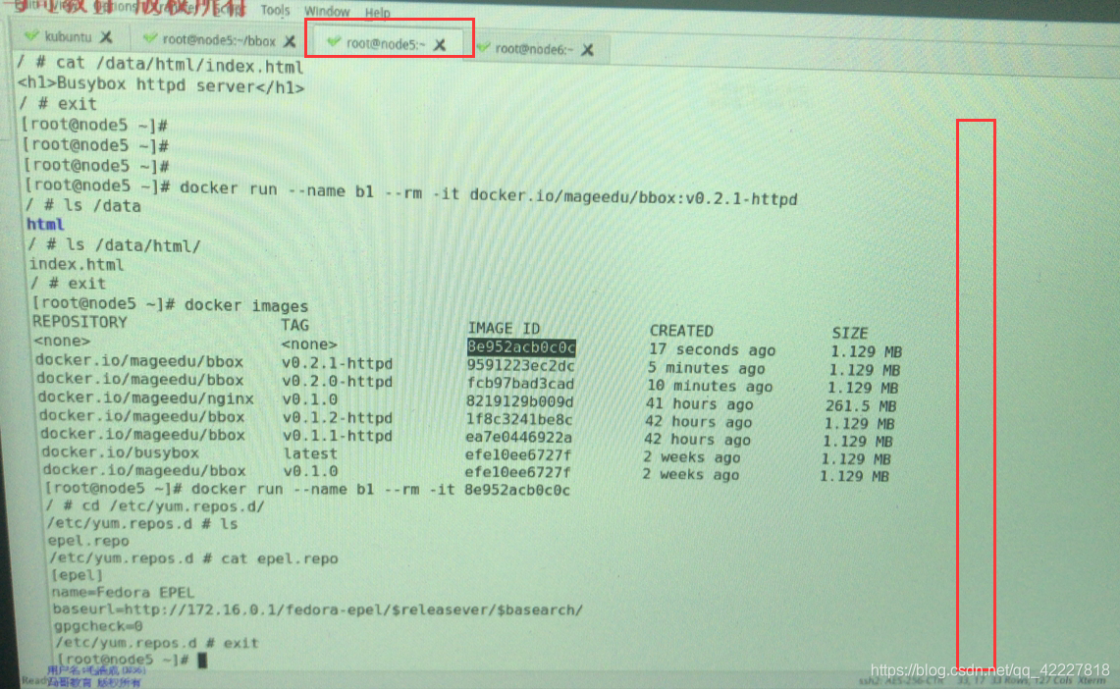Click image ID in docker.io/busybox row
This screenshot has width=1120, height=689.
[518, 454]
